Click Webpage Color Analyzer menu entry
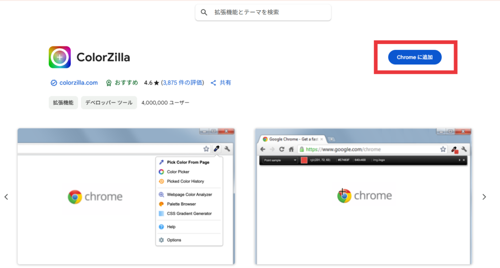The width and height of the screenshot is (500, 268). pyautogui.click(x=189, y=194)
